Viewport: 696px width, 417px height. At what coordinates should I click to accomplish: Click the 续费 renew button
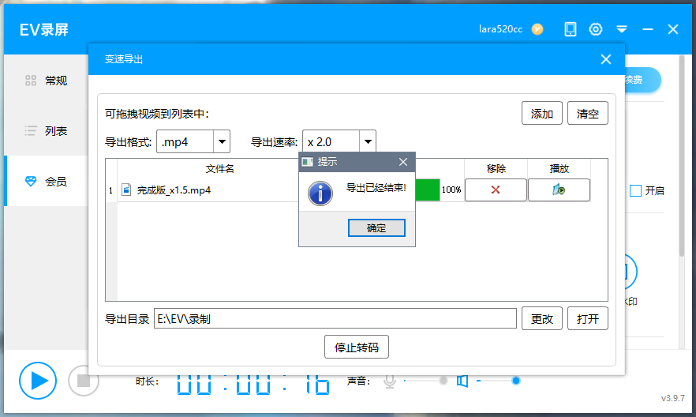coord(642,80)
